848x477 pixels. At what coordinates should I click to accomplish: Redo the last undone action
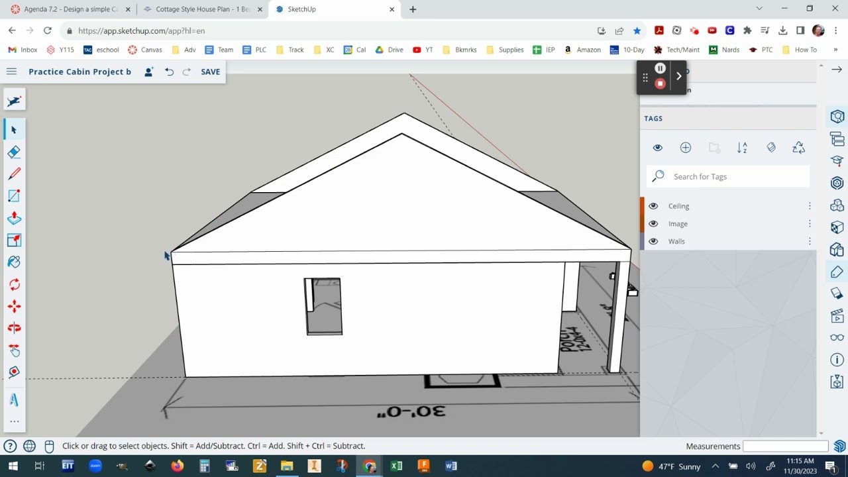187,72
